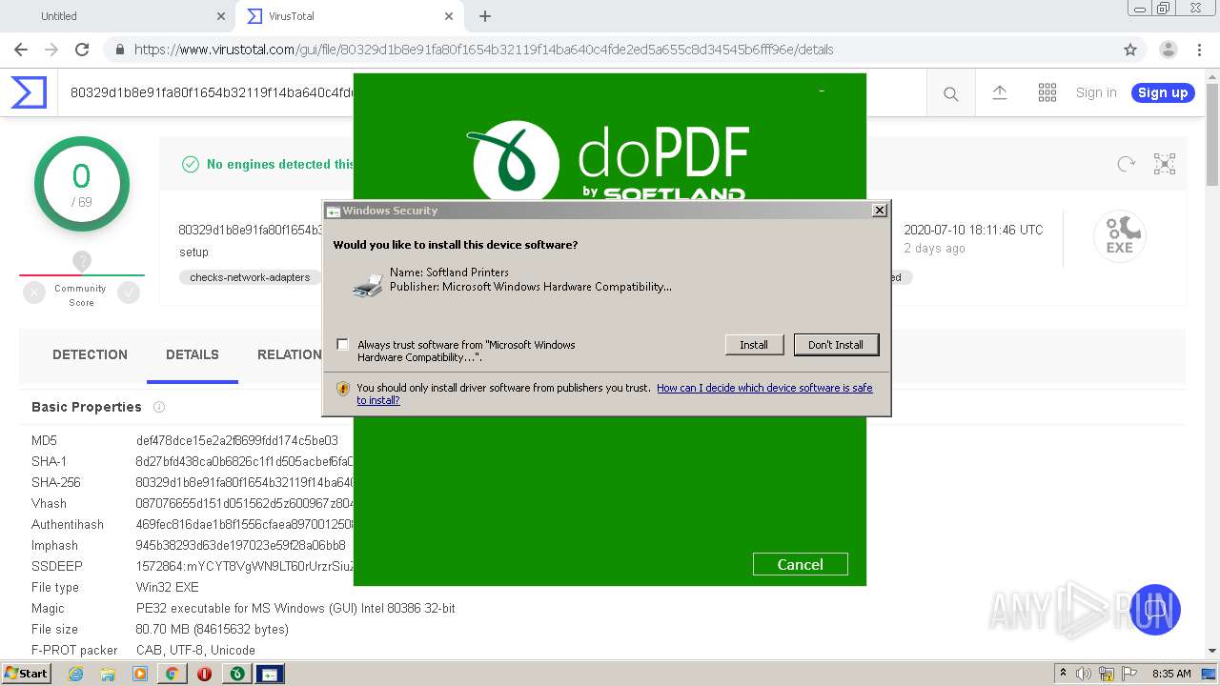Cancel the doPDF installer
1220x686 pixels.
(800, 564)
